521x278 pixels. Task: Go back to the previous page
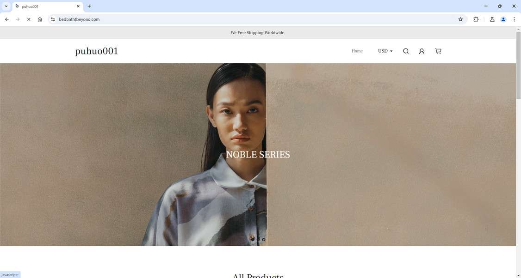point(6,19)
